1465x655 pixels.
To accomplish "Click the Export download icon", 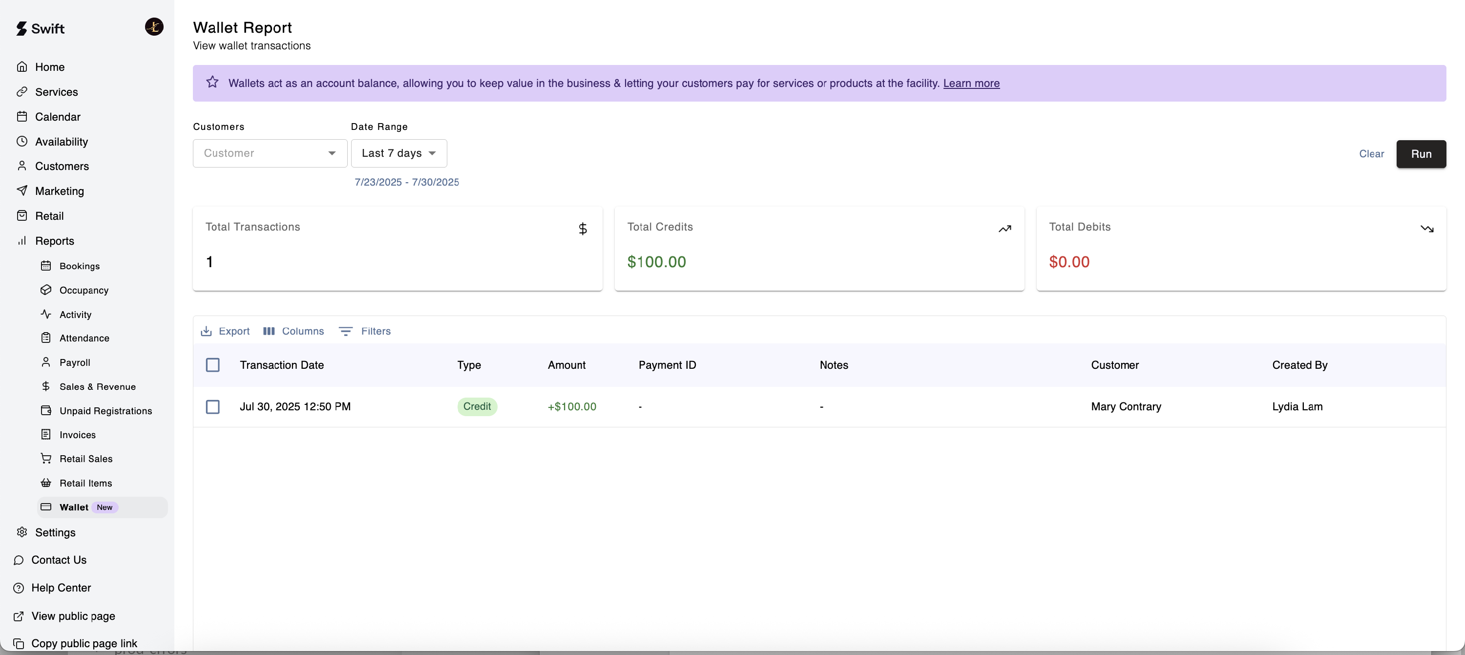I will point(207,331).
